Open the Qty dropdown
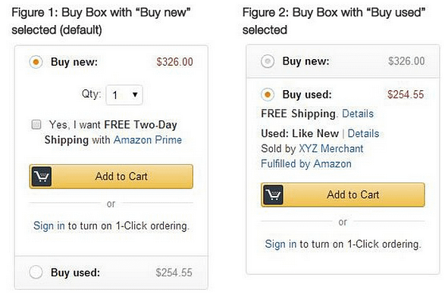 124,95
